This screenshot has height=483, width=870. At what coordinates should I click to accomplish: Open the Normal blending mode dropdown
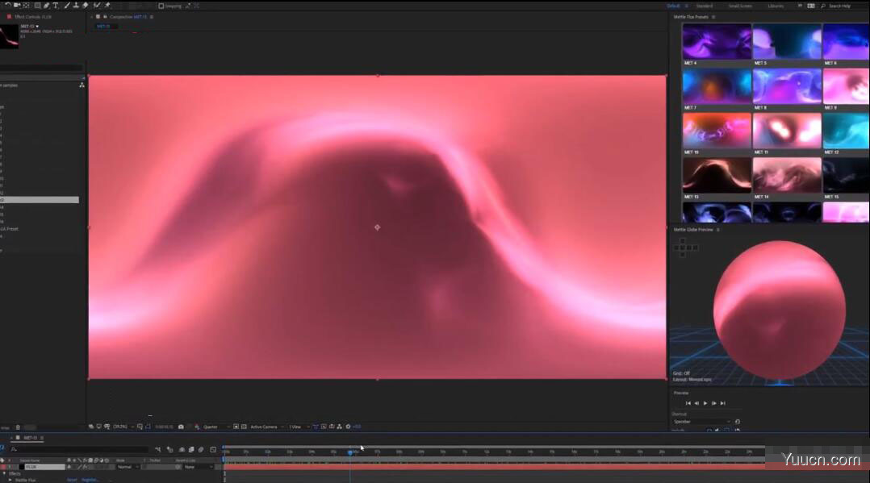[x=128, y=467]
